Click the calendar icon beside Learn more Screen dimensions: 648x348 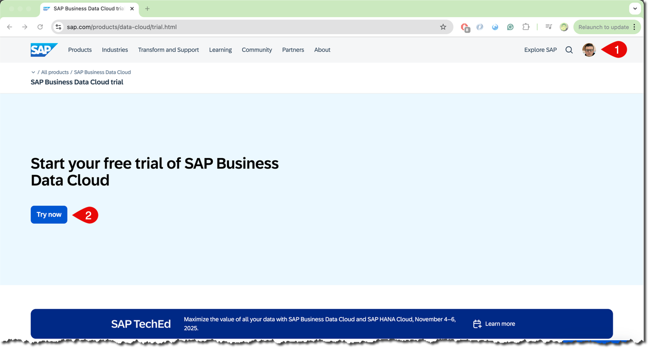pyautogui.click(x=477, y=324)
